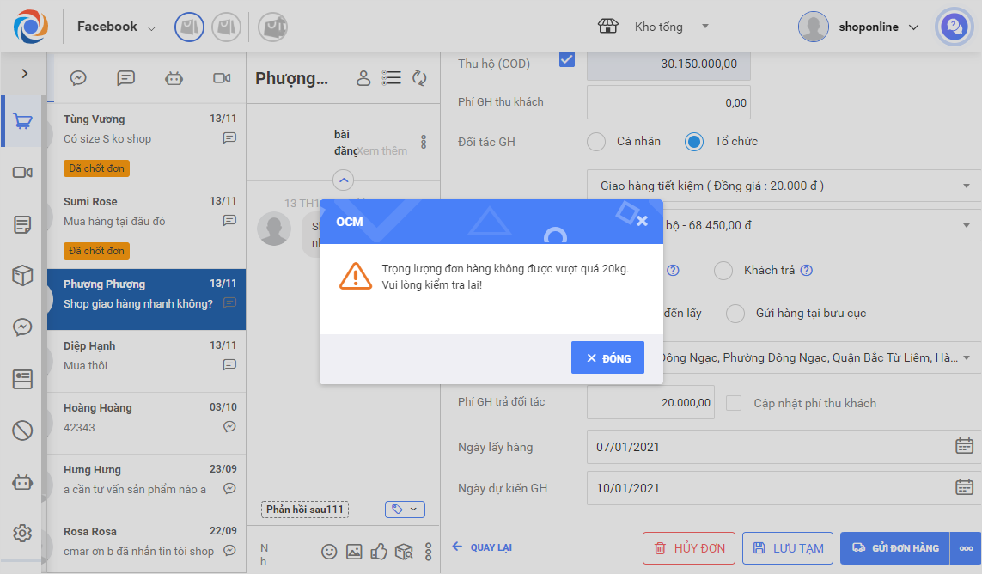Open the Kho tổng warehouse dropdown
Screen dimensions: 982x574
[671, 27]
